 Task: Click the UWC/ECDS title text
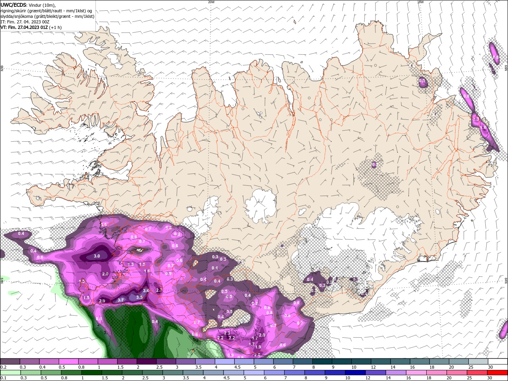pos(13,5)
